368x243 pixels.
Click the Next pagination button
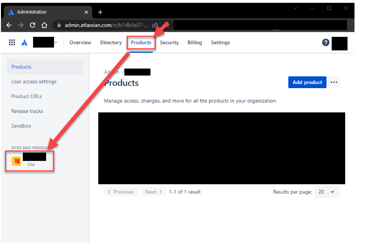click(153, 192)
